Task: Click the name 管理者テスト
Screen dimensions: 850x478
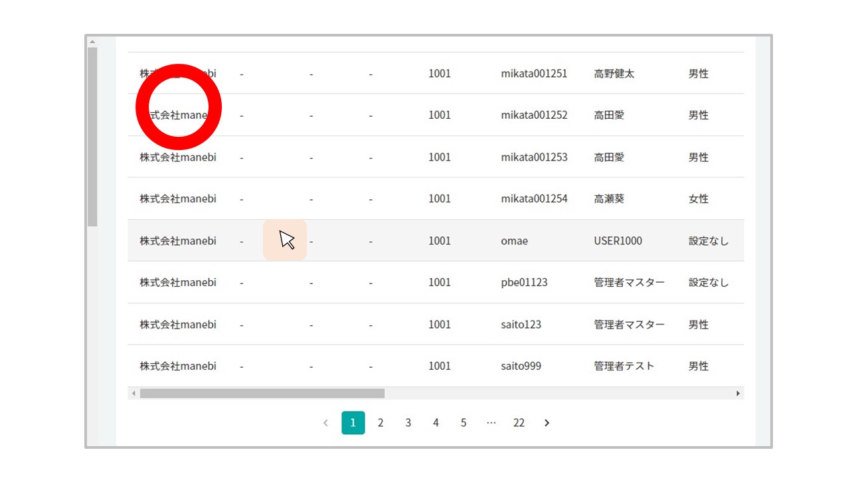Action: tap(624, 366)
